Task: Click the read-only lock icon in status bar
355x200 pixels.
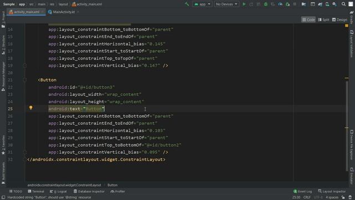Action: (x=343, y=197)
